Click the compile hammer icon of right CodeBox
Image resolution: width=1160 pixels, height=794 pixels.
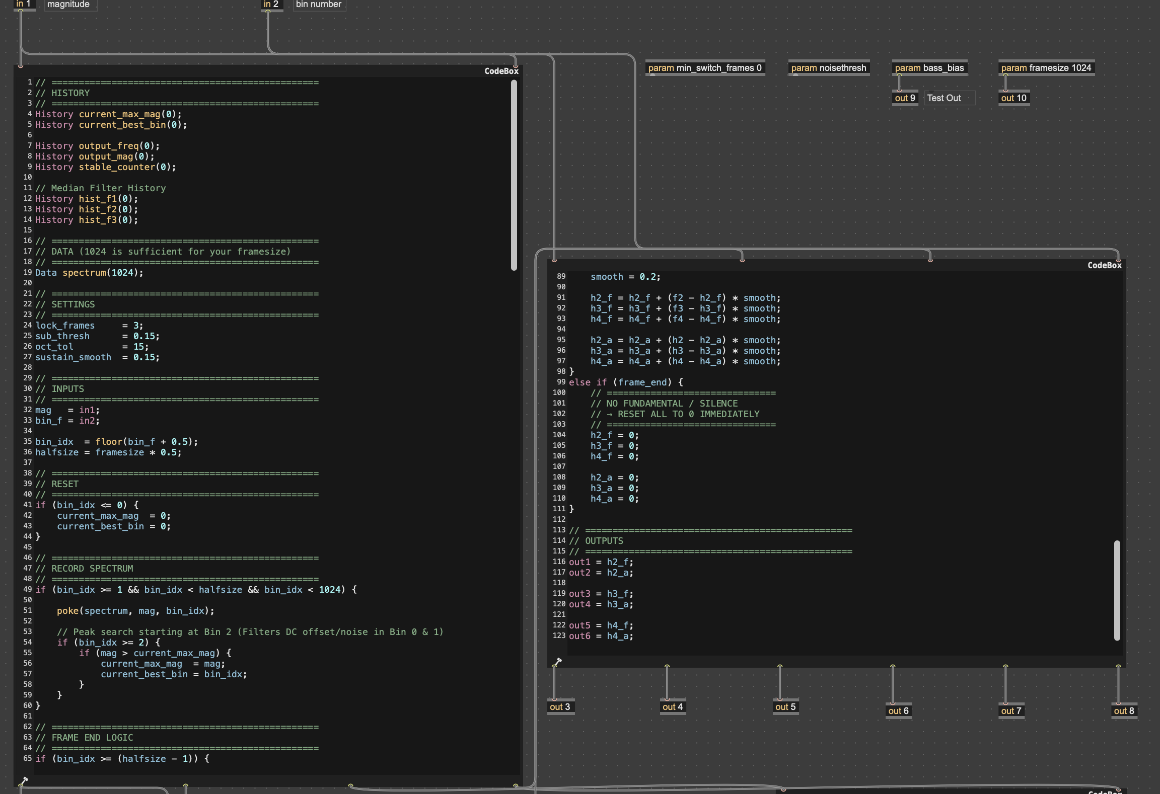point(558,661)
